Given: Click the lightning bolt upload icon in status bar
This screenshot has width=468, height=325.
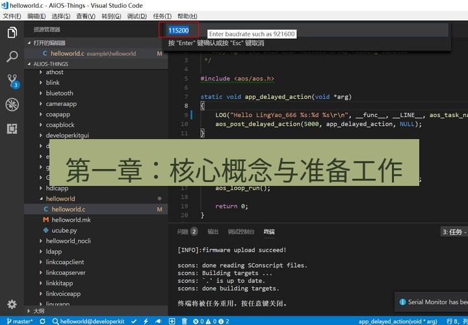Looking at the screenshot, I should click(146, 321).
